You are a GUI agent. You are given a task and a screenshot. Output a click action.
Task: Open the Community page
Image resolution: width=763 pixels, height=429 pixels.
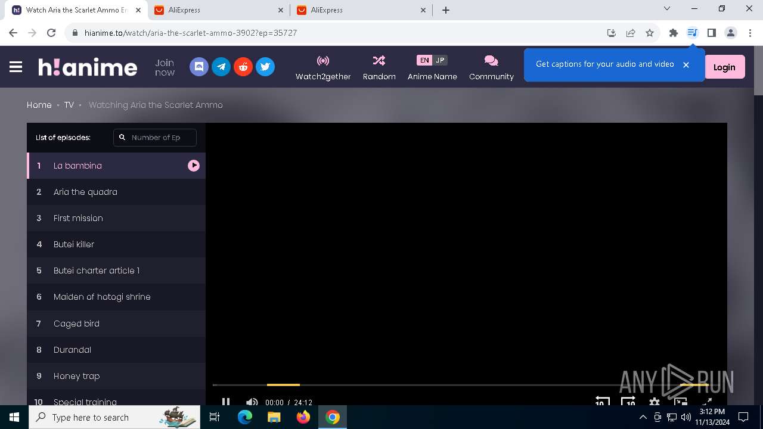(x=491, y=67)
